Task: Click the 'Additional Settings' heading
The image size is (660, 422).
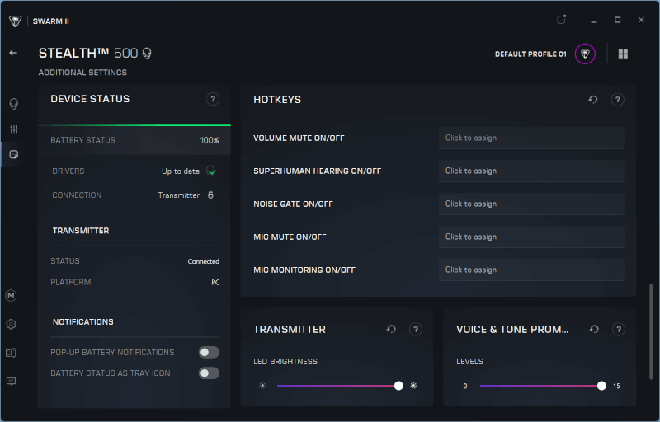Action: click(x=82, y=73)
